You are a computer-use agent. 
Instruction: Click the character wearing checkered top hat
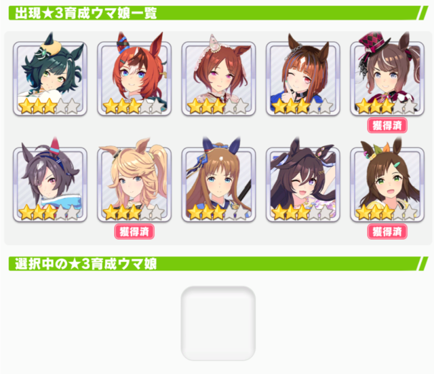[387, 79]
